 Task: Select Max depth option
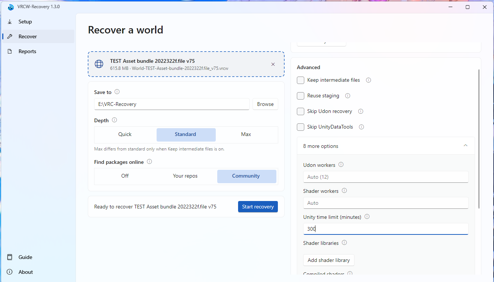(246, 134)
